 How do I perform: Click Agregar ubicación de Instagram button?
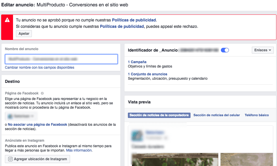click(37, 159)
